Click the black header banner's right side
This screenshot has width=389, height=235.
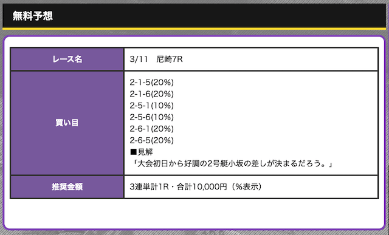[298, 15]
